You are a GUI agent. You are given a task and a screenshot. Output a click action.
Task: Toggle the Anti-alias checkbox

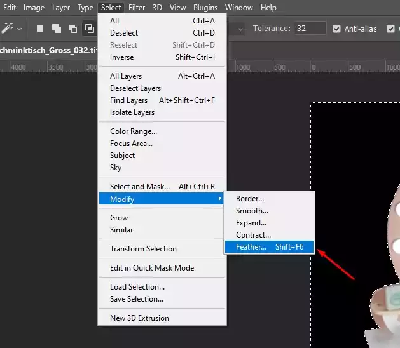[x=336, y=29]
